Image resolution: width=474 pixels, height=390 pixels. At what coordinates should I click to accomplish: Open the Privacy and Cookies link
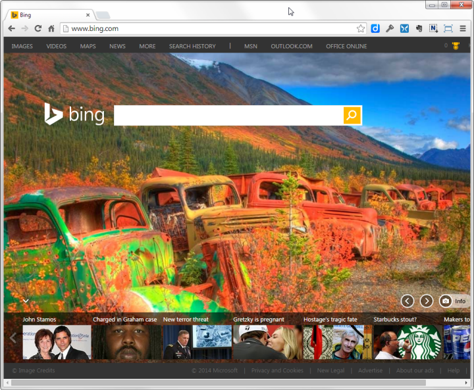point(277,370)
